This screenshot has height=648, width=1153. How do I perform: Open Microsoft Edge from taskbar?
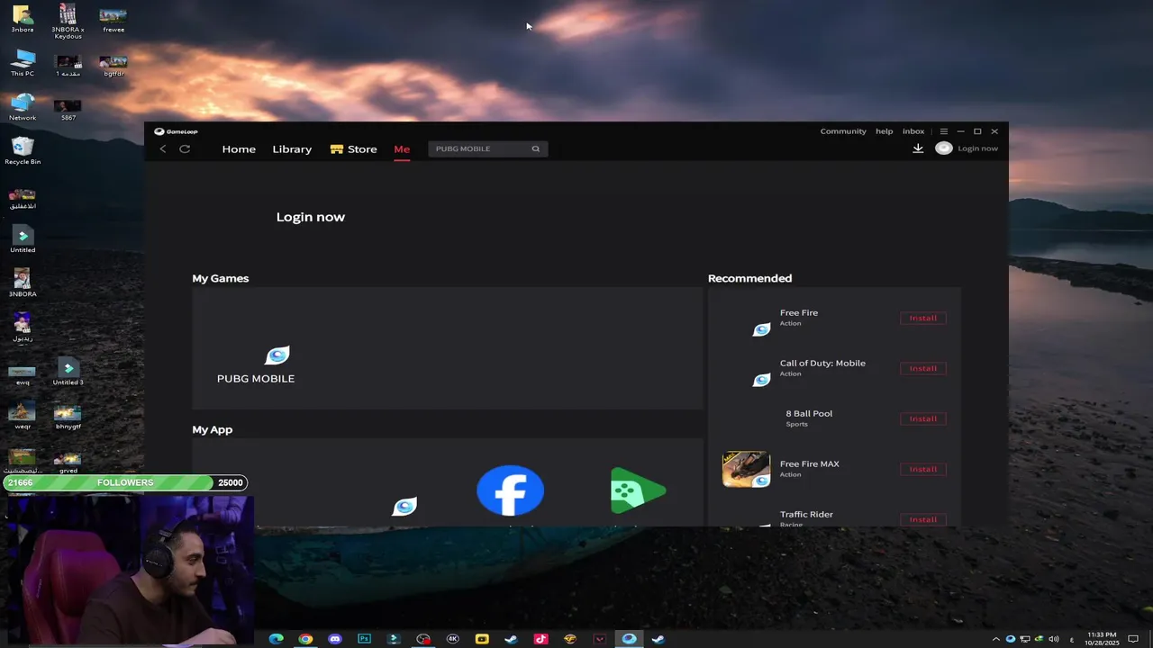coord(277,639)
